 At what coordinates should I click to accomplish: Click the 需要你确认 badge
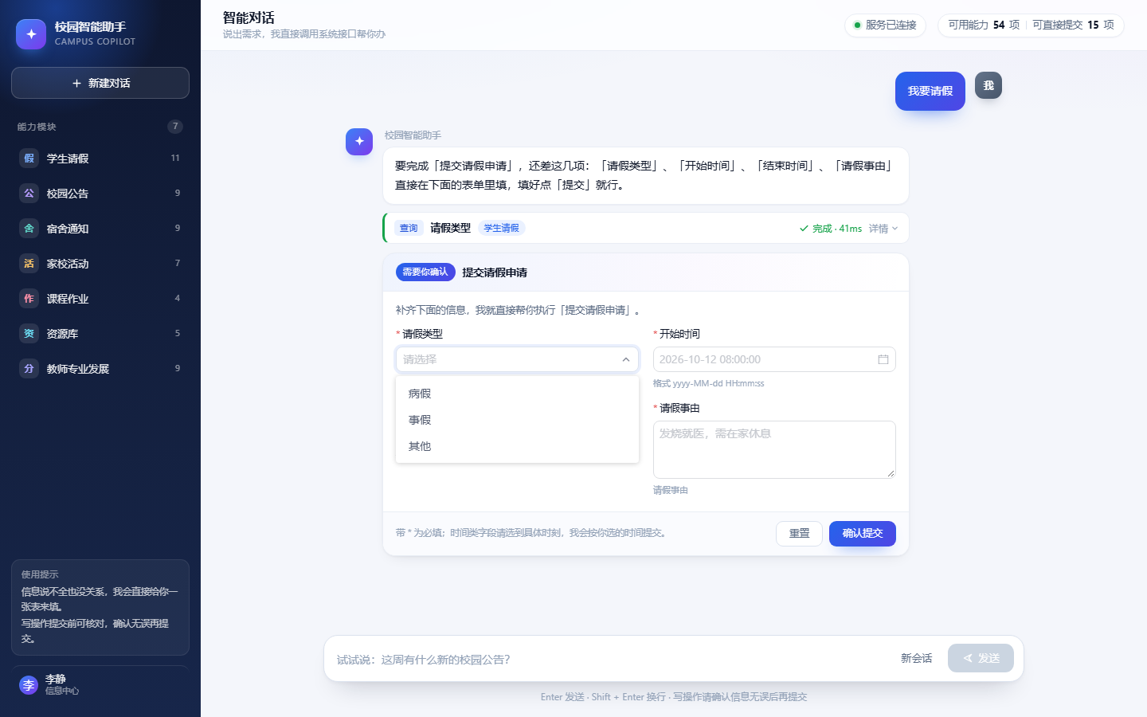[x=425, y=272]
